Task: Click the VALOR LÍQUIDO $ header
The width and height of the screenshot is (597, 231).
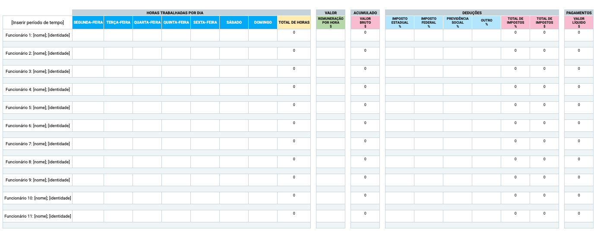Action: 579,22
